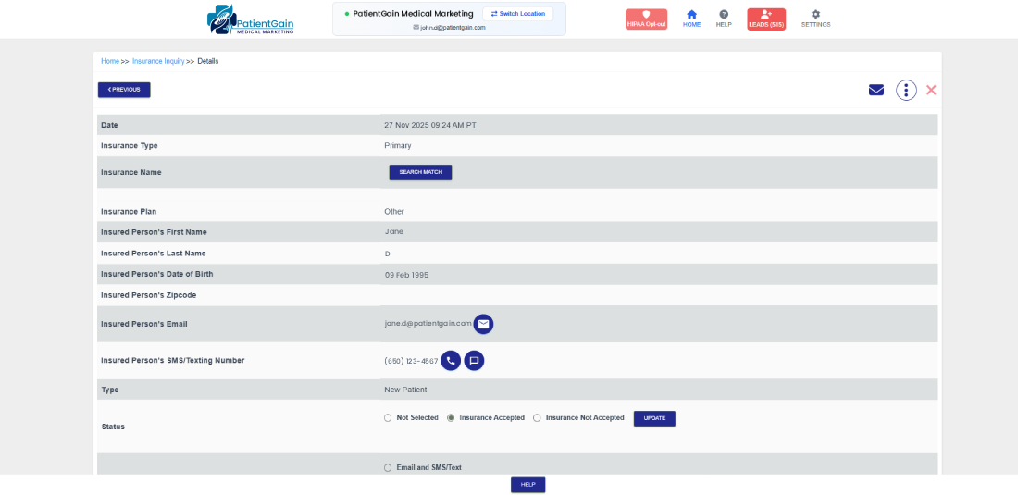Screen dimensions: 1018x495
Task: Email jane.d@patientgain.com using round mail icon
Action: pos(483,324)
